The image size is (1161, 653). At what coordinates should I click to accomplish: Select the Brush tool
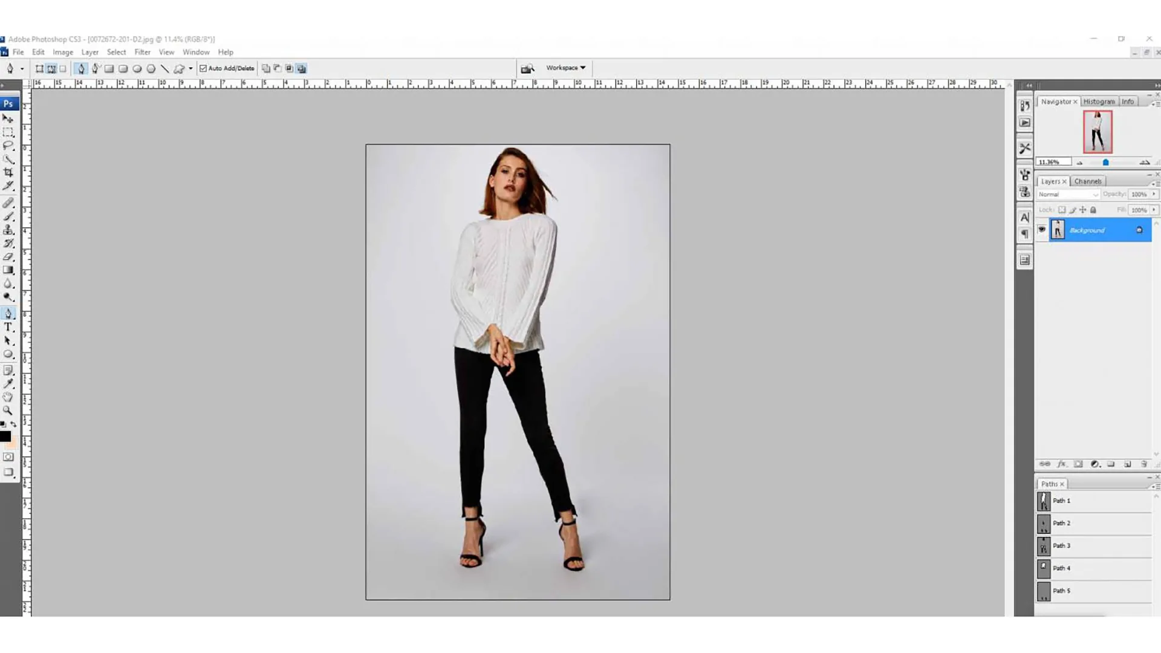pos(8,216)
